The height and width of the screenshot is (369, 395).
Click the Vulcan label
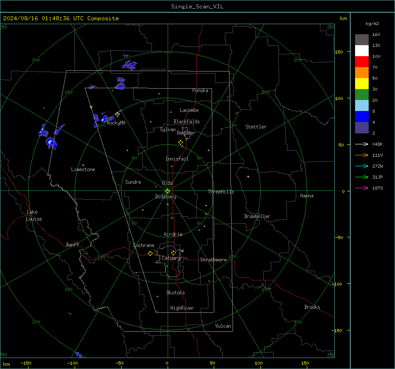coord(223,326)
